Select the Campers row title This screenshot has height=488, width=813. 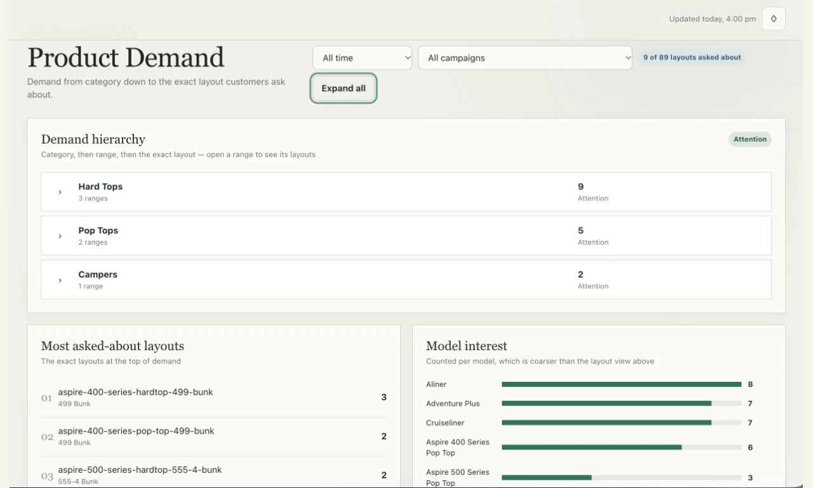pos(98,274)
